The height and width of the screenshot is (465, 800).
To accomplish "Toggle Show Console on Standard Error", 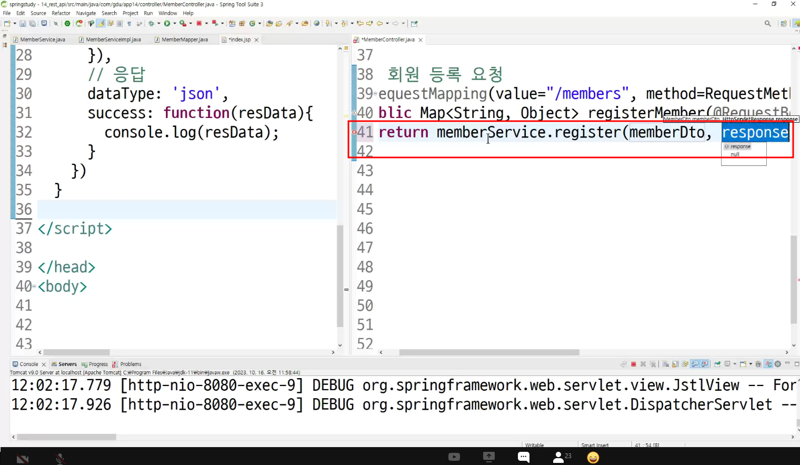I will [x=705, y=364].
